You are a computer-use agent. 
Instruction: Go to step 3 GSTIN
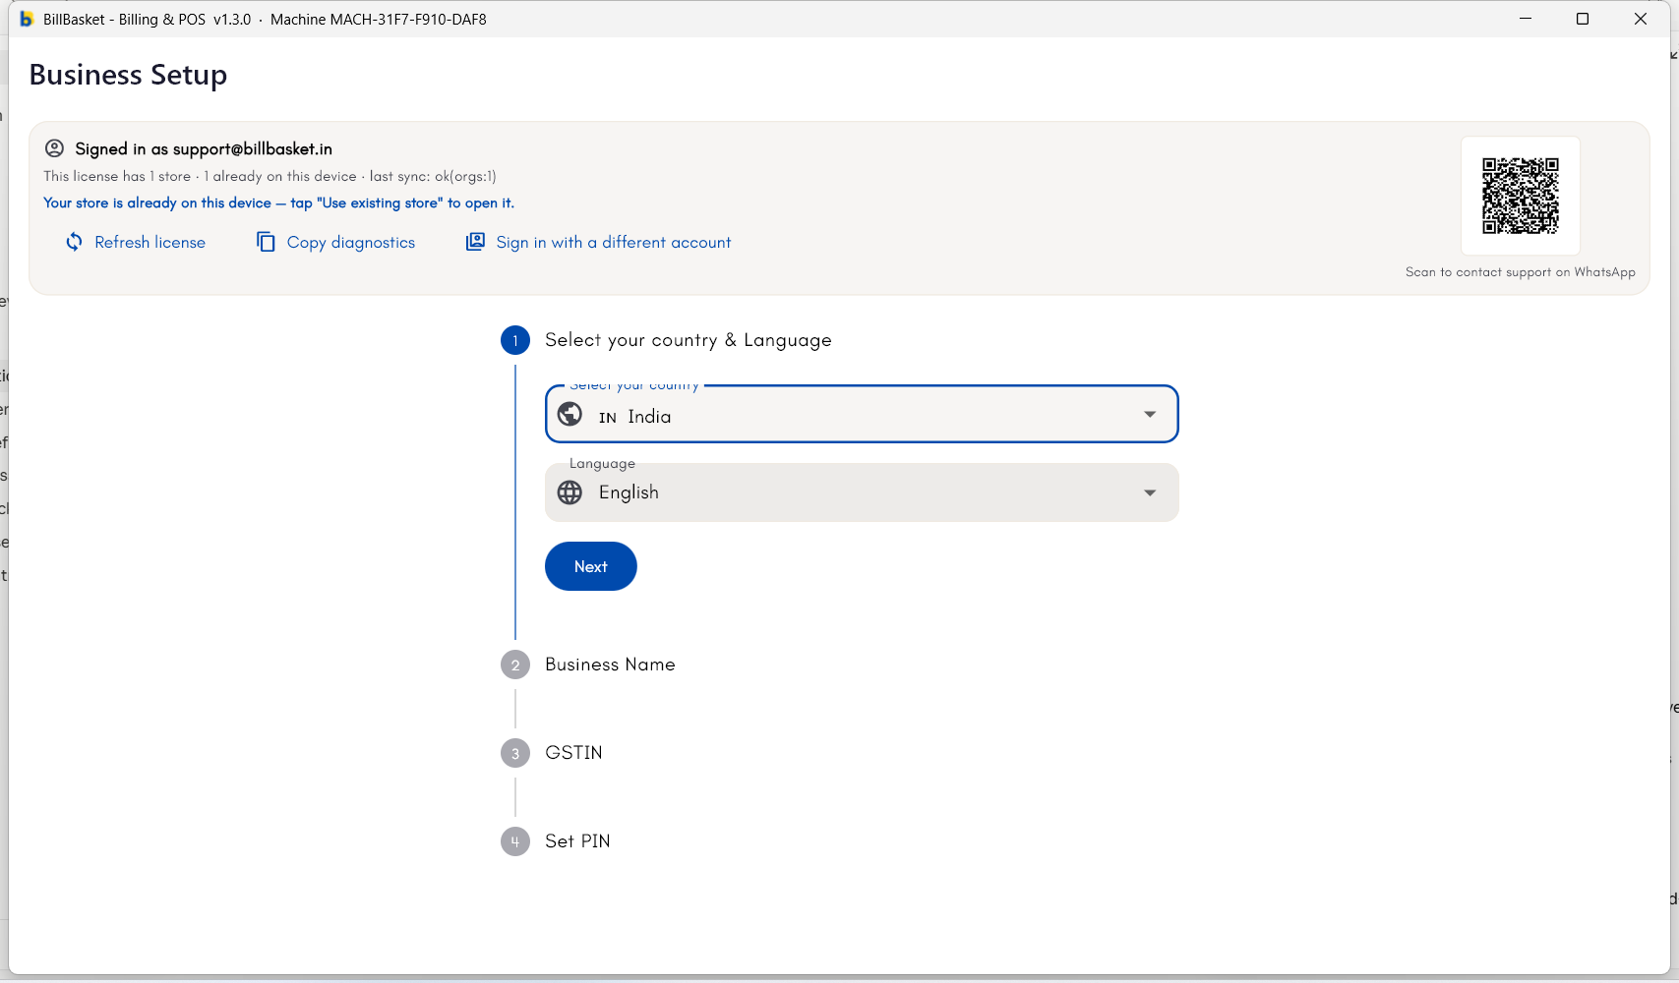coord(515,753)
